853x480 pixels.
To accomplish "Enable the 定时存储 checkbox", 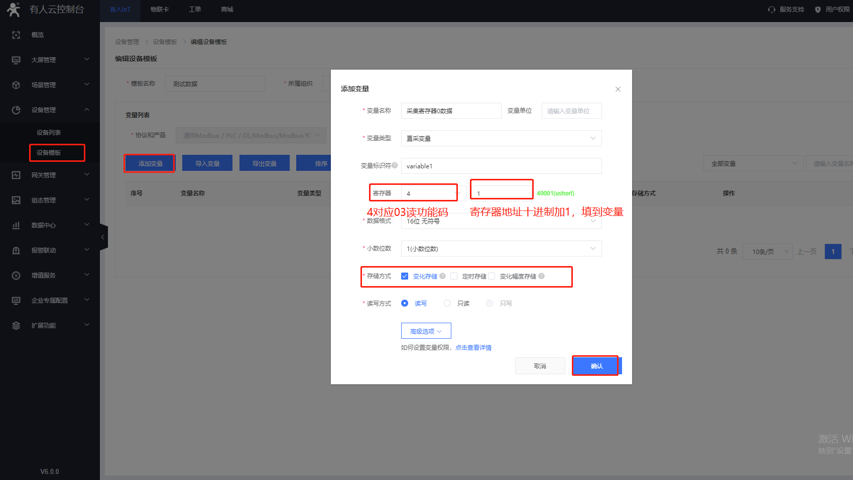I will pos(454,276).
